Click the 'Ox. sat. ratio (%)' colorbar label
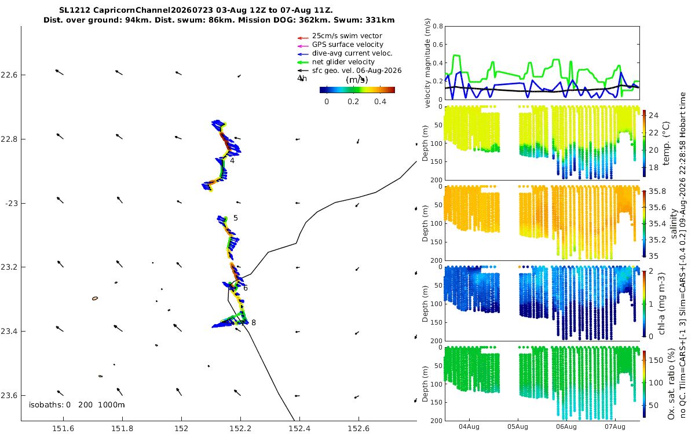This screenshot has width=695, height=434. 672,384
